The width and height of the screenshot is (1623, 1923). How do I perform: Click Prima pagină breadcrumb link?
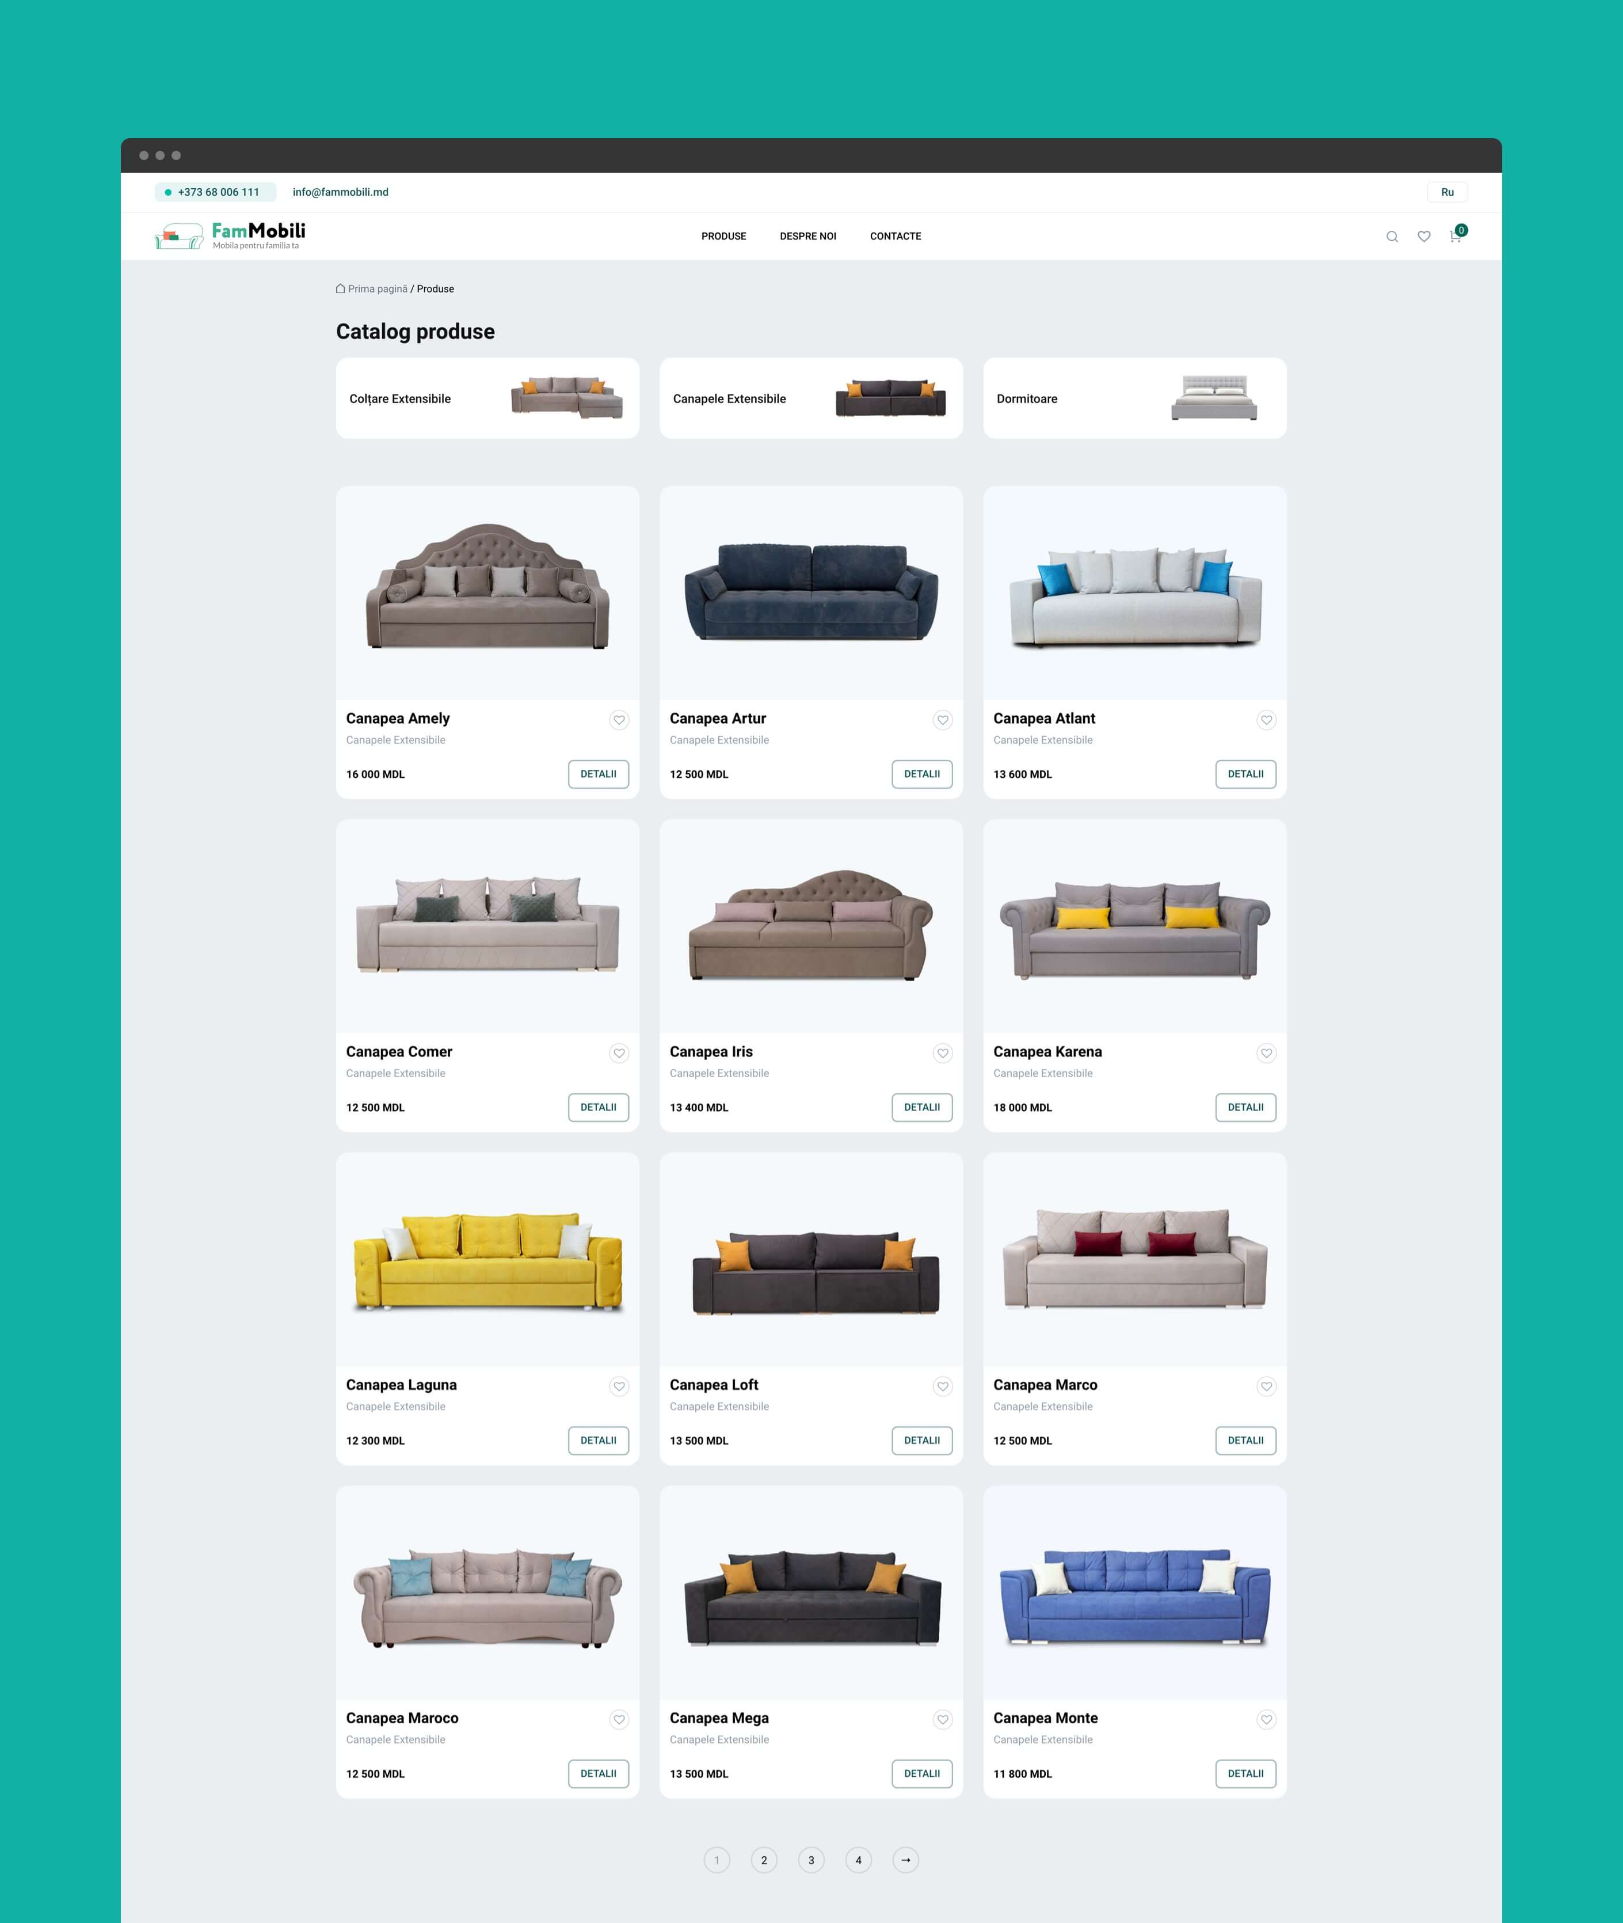(x=377, y=289)
